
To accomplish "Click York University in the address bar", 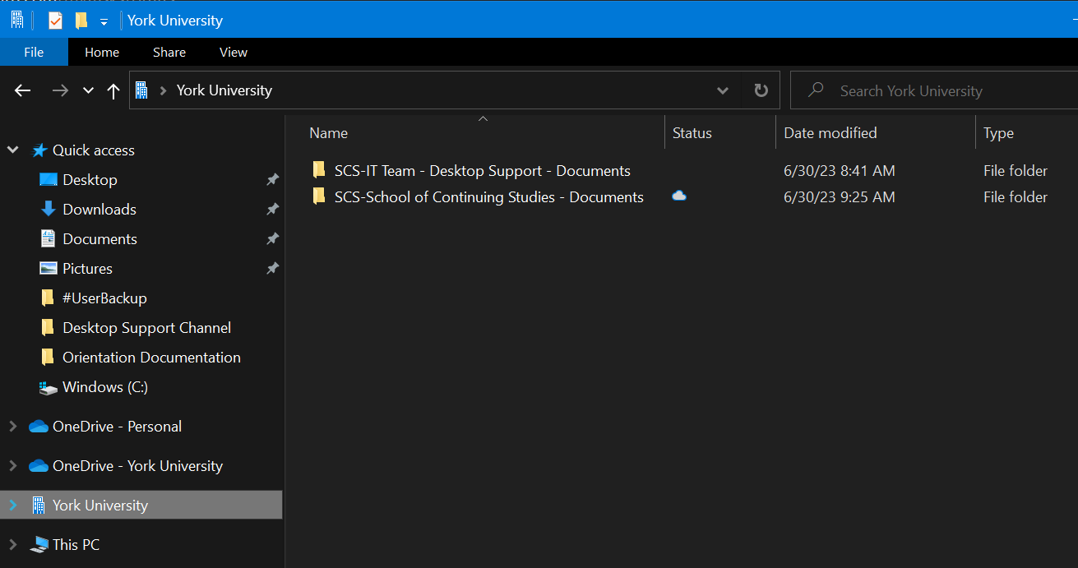I will 224,90.
